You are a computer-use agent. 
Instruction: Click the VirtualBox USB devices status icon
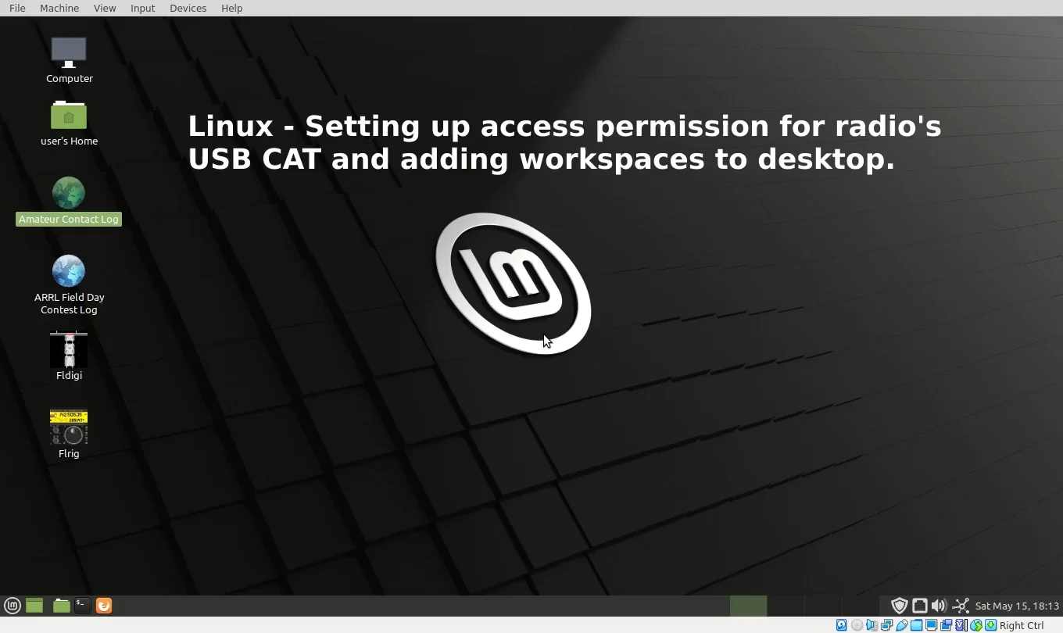point(902,625)
